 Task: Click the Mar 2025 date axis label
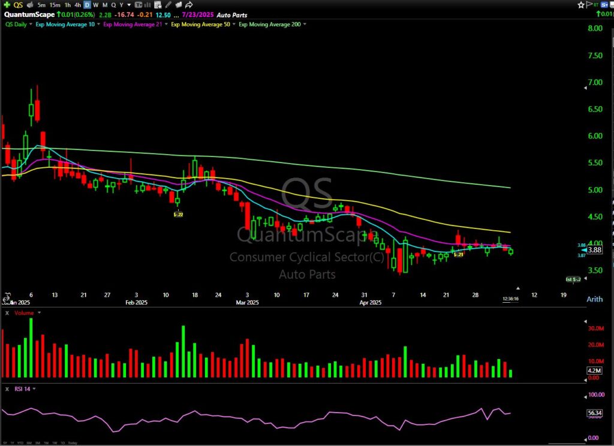pyautogui.click(x=247, y=302)
